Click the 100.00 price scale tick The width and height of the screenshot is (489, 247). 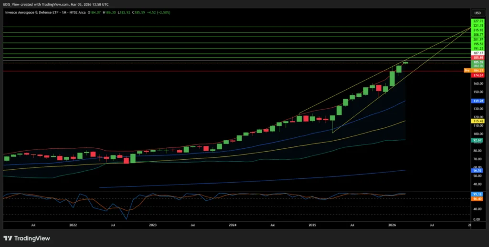[478, 134]
